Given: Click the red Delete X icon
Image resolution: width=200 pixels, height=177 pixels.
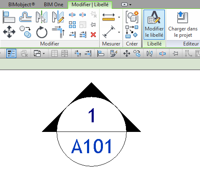Looking at the screenshot, I should [93, 35].
